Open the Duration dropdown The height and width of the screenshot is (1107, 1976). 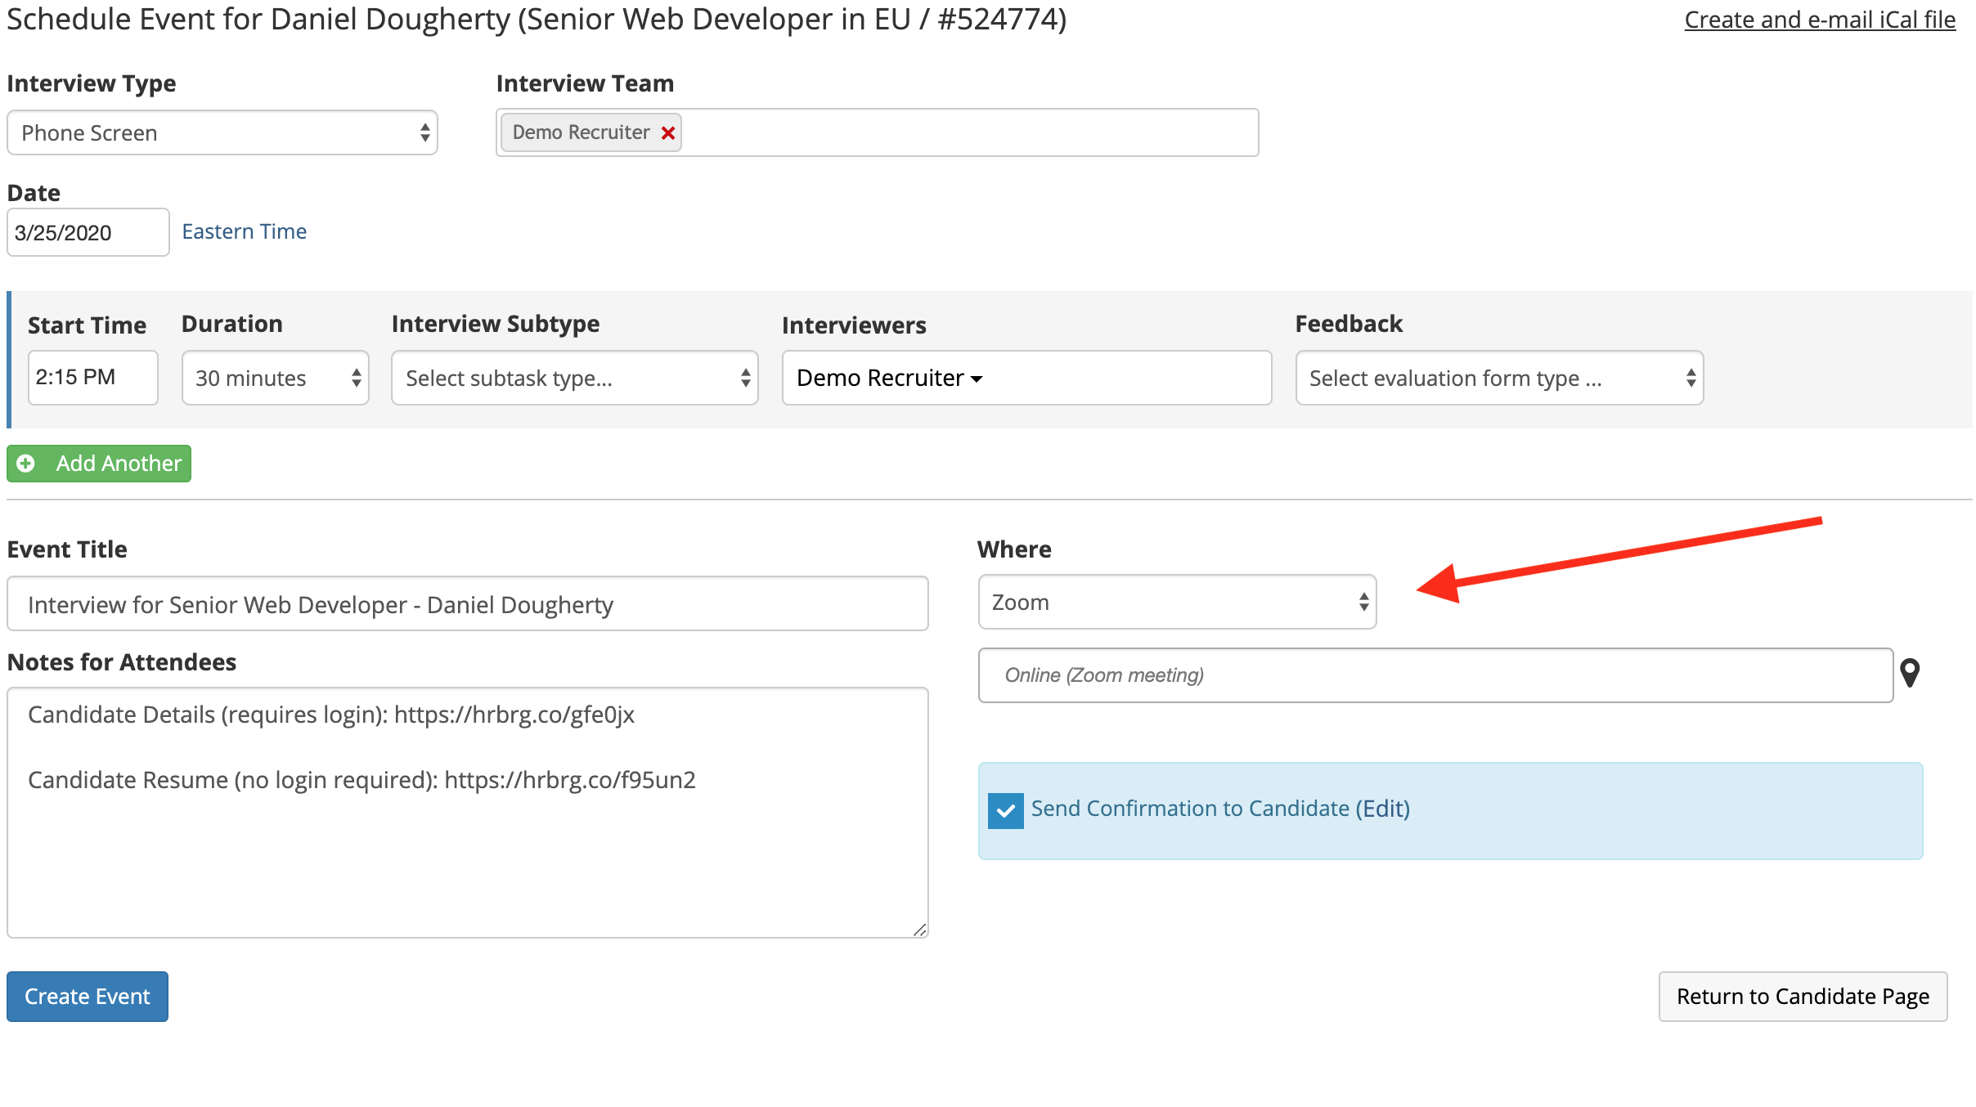click(x=275, y=377)
